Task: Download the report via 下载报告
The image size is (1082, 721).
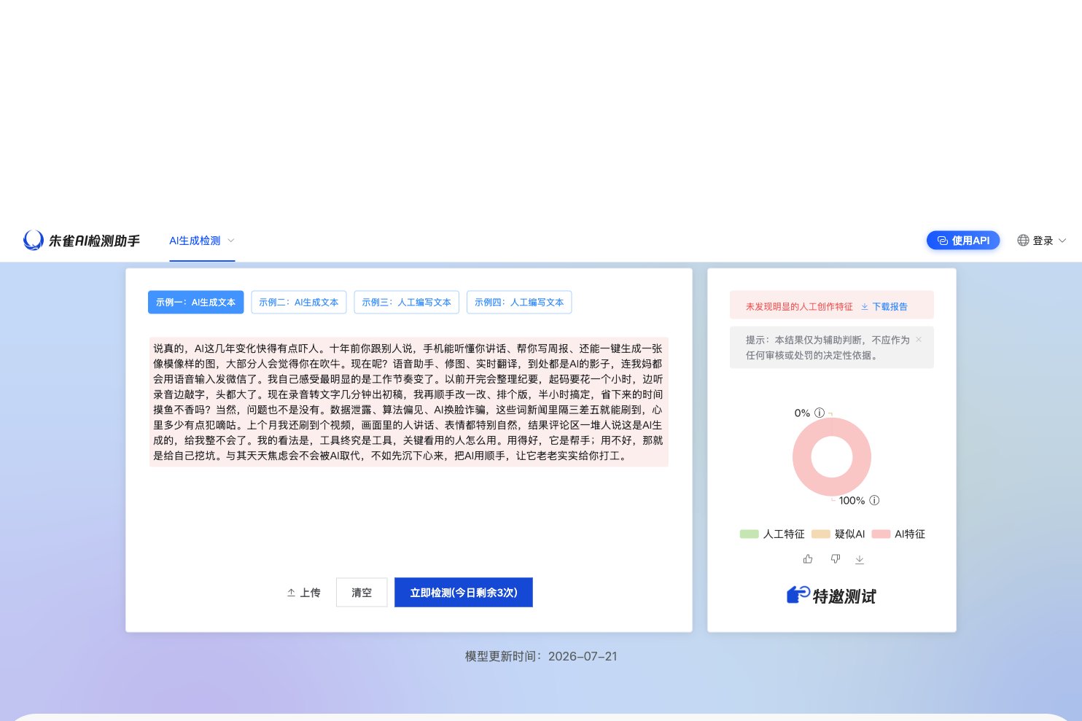Action: tap(884, 307)
